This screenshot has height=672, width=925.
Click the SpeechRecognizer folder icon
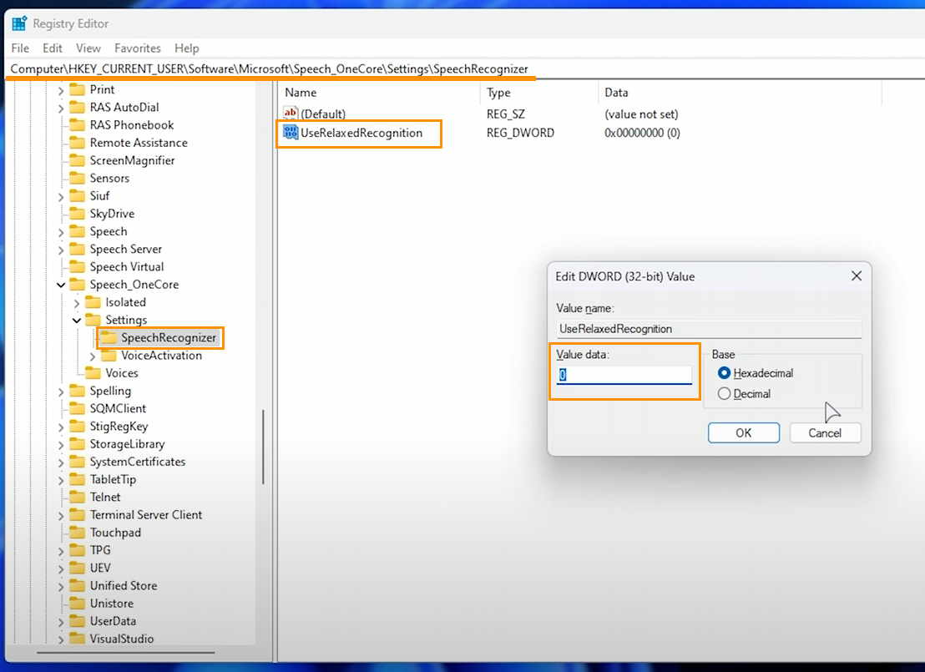tap(109, 337)
